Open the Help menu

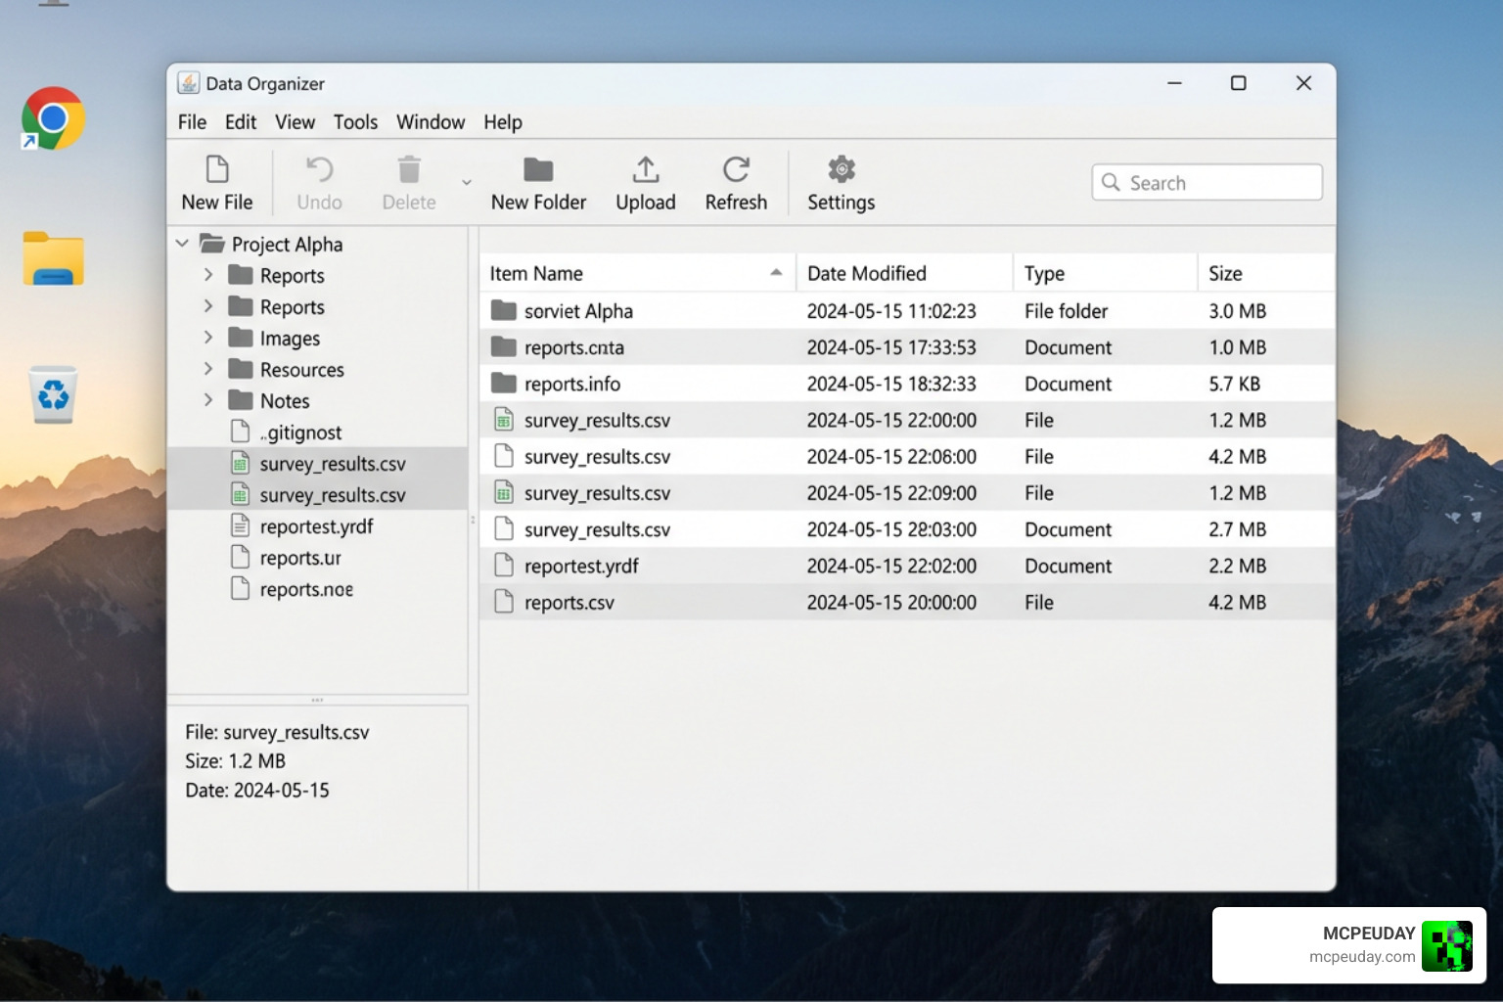coord(503,121)
